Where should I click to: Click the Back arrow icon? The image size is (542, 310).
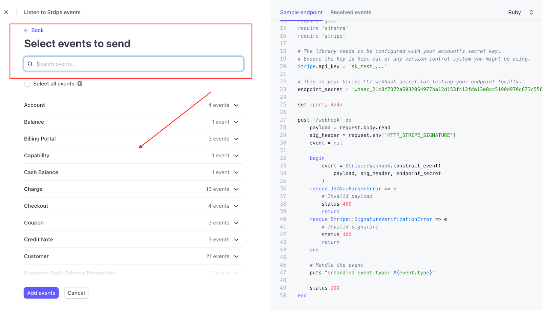point(26,30)
